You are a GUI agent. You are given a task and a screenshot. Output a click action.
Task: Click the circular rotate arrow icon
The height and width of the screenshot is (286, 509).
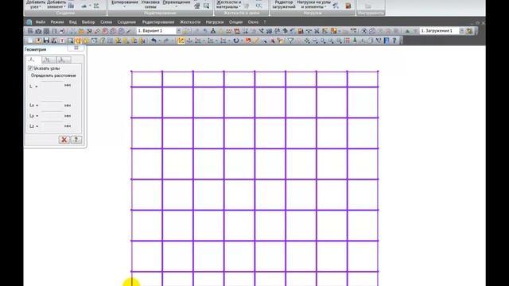click(236, 41)
